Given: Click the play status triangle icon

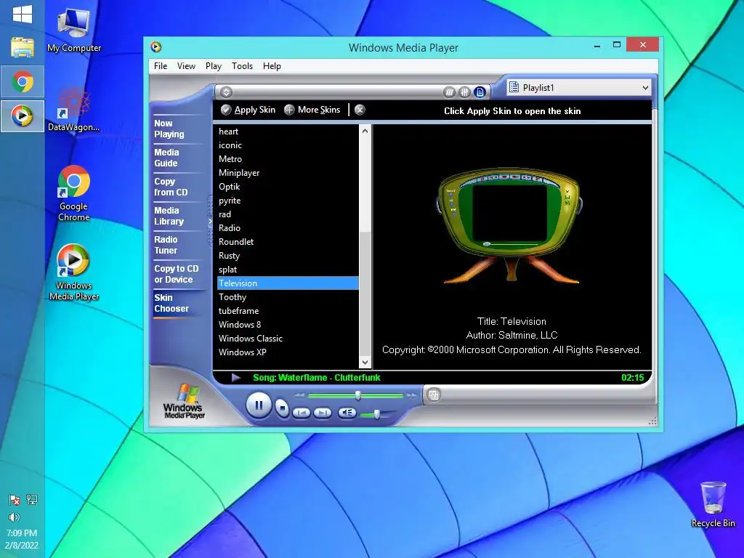Looking at the screenshot, I should point(236,378).
